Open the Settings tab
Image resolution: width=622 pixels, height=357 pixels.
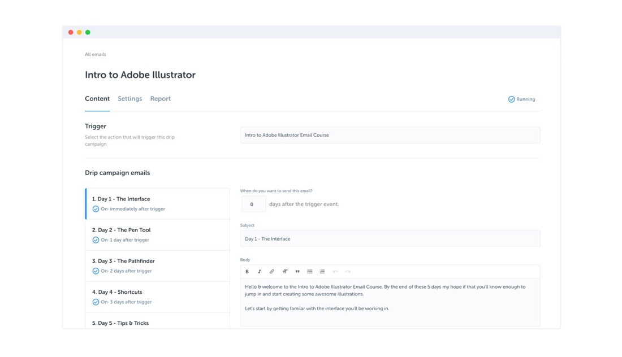pos(129,99)
